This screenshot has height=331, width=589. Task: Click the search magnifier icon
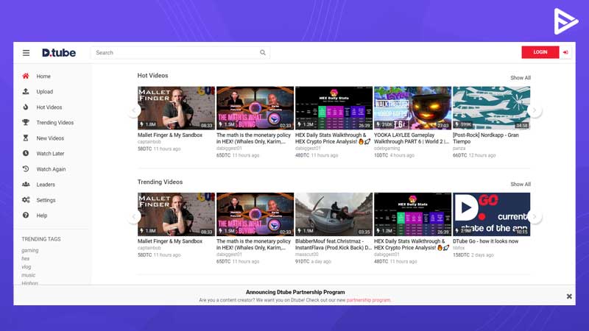(263, 52)
